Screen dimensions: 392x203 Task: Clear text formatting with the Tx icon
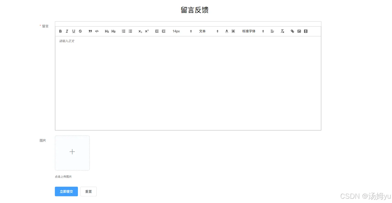tap(283, 31)
